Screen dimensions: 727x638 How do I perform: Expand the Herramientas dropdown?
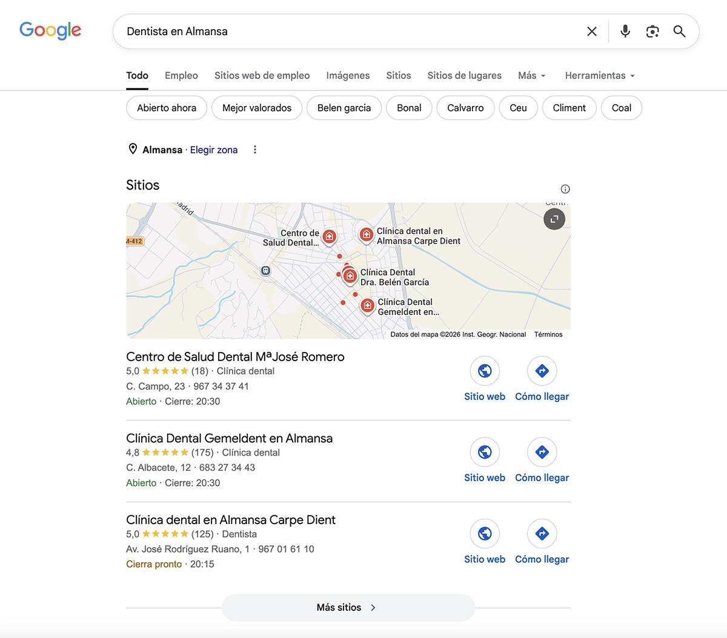(600, 76)
